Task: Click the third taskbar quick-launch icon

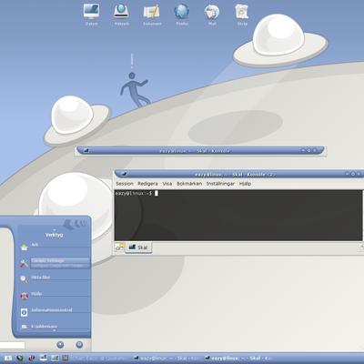Action: 32,359
